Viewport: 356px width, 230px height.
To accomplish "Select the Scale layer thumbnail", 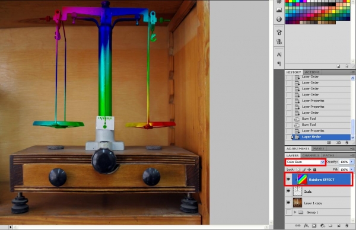I will click(x=298, y=191).
